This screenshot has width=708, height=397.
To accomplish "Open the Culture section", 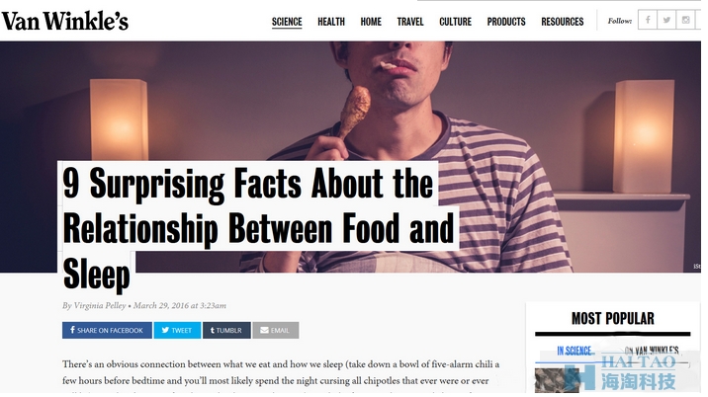I will [455, 22].
